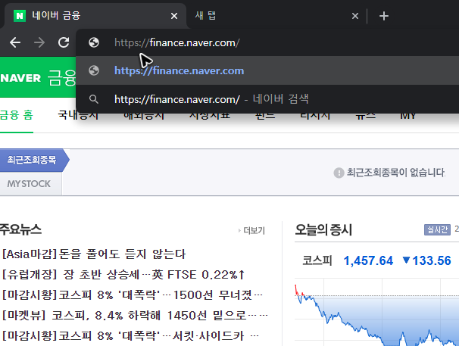This screenshot has height=346, width=459.
Task: Go back with the browser back arrow
Action: point(15,42)
